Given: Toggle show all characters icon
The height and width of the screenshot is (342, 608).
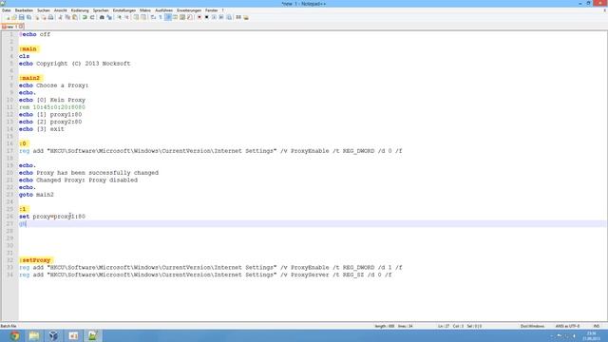Looking at the screenshot, I should click(161, 17).
